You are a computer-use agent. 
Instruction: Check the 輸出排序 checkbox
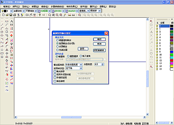pyautogui.click(x=55, y=71)
